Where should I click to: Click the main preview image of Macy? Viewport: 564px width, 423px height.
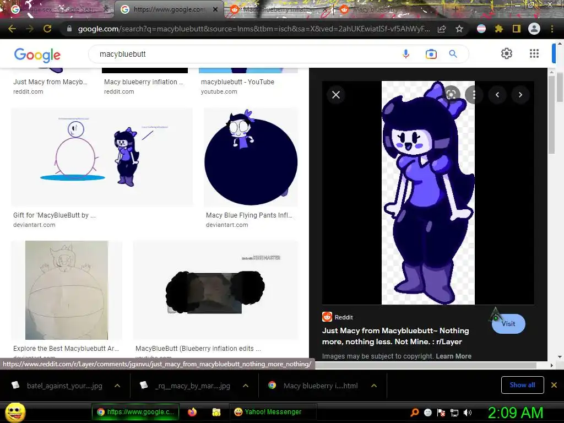pyautogui.click(x=428, y=192)
